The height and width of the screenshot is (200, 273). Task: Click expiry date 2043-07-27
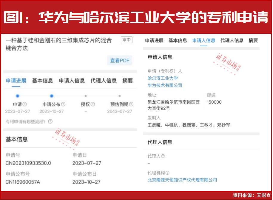(x=120, y=111)
